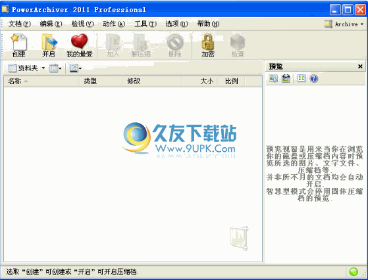Open 我的最爱 favorites heart icon

[79, 45]
